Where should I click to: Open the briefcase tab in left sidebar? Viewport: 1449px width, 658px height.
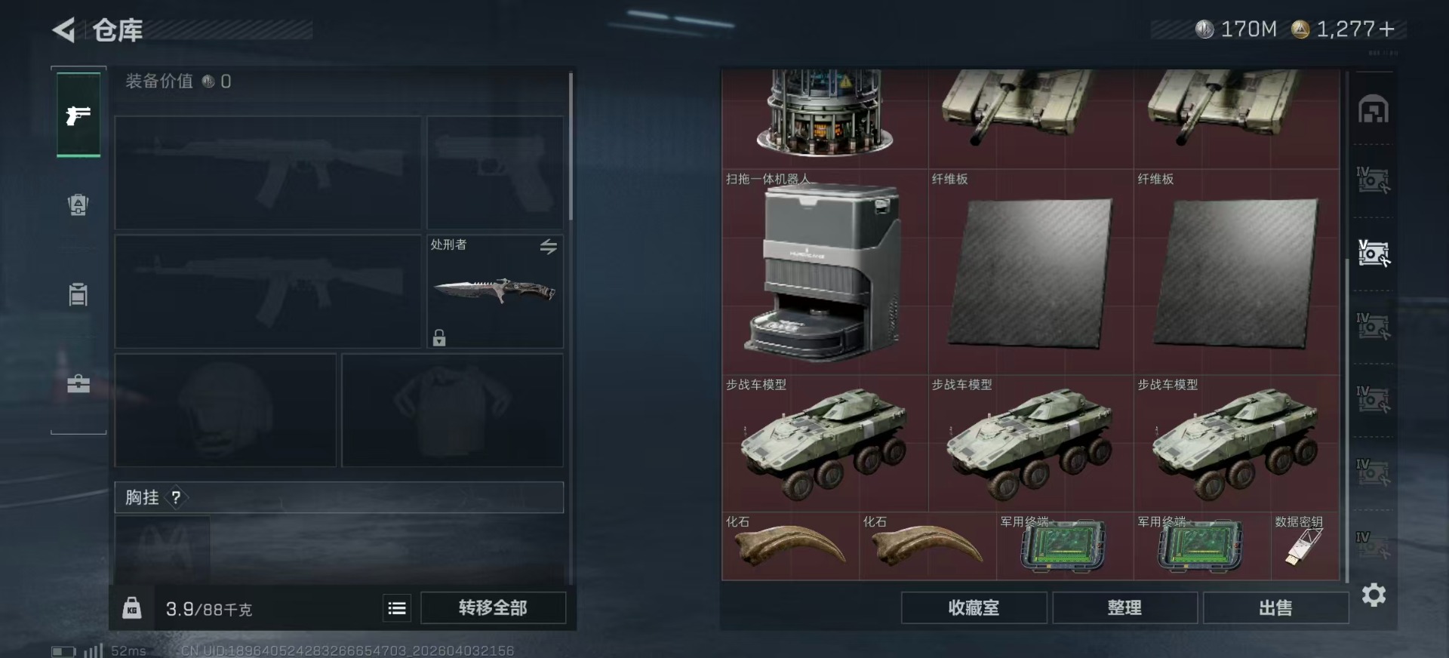tap(78, 383)
